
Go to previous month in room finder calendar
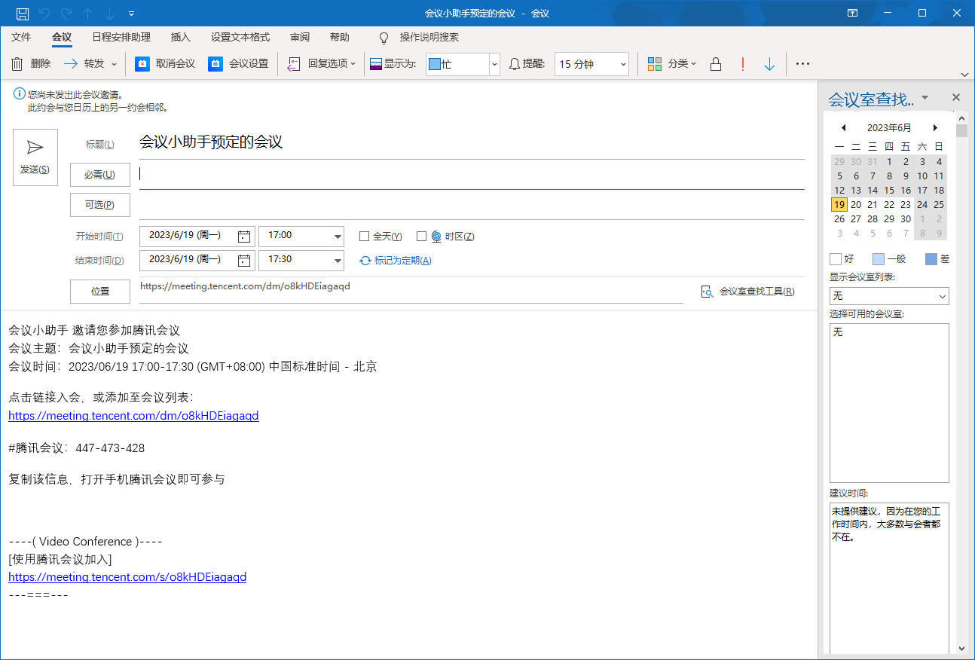(843, 128)
